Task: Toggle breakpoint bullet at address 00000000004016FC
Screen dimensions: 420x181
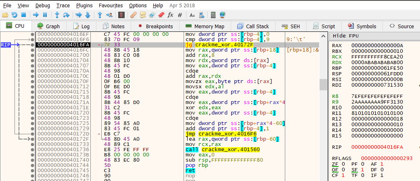Action: pyautogui.click(x=33, y=50)
